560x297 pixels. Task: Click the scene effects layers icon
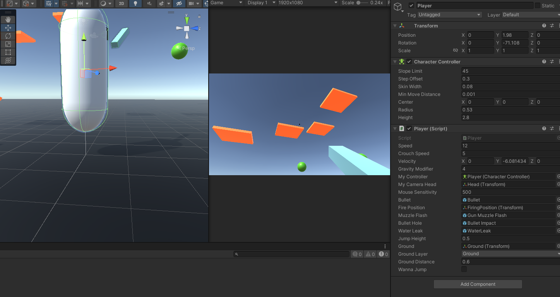point(162,3)
